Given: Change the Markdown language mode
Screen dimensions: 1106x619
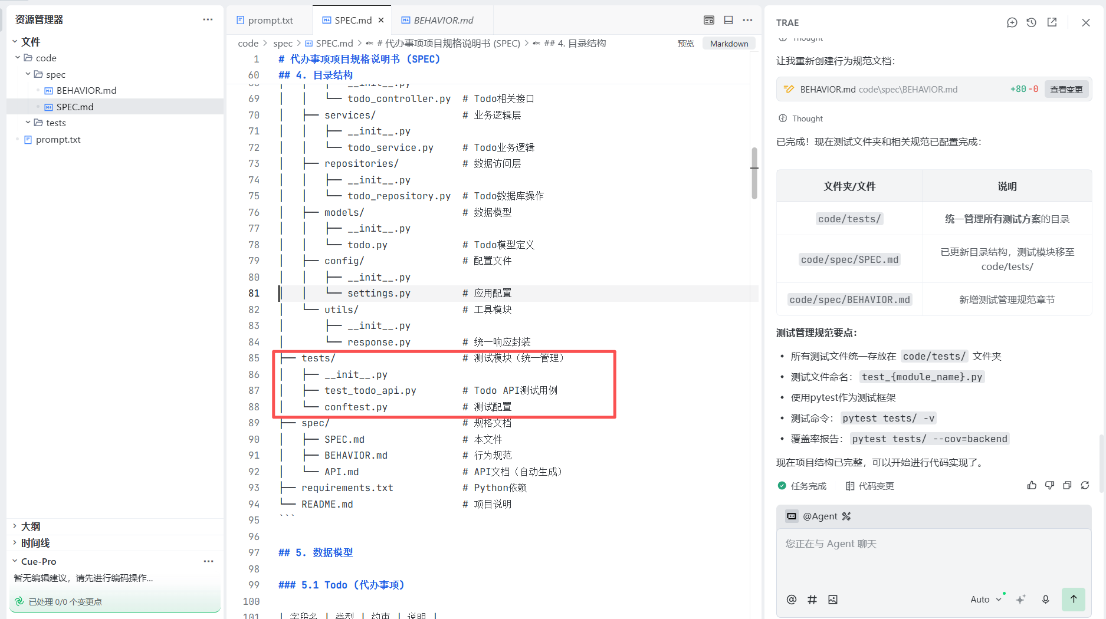Looking at the screenshot, I should pyautogui.click(x=729, y=44).
